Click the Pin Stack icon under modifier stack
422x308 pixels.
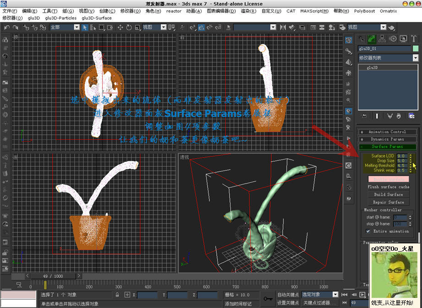pos(364,116)
